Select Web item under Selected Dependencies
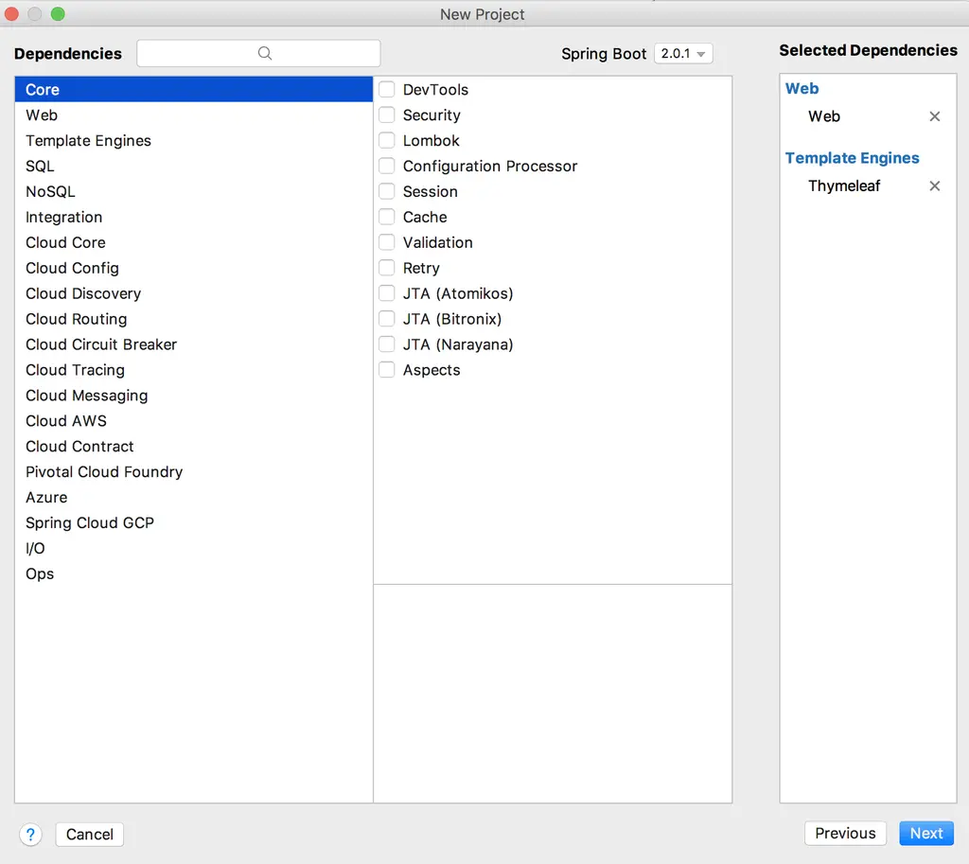The image size is (969, 864). pyautogui.click(x=824, y=116)
